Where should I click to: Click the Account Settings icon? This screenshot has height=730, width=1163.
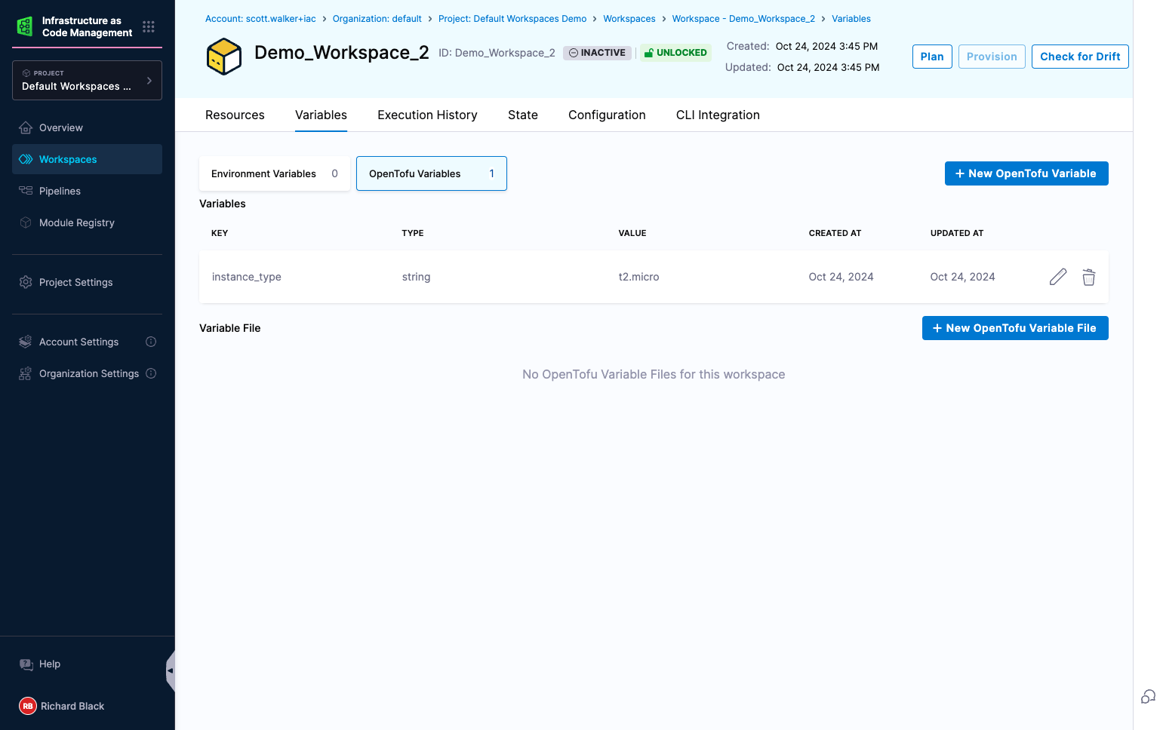pos(26,342)
